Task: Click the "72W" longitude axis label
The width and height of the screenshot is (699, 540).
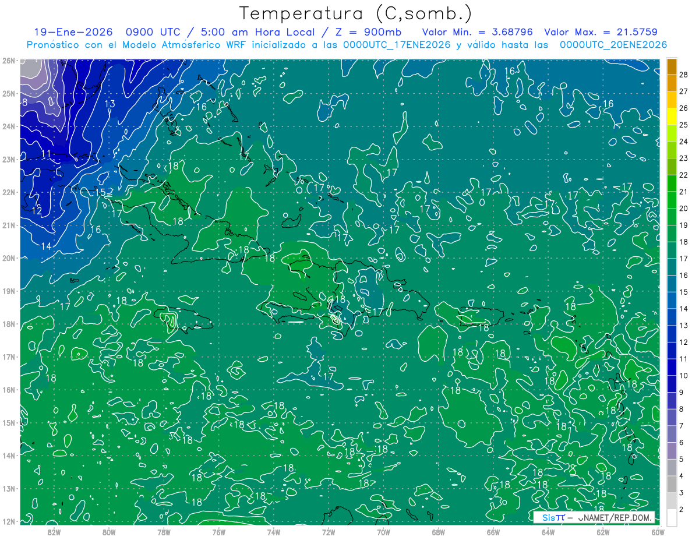Action: (328, 532)
